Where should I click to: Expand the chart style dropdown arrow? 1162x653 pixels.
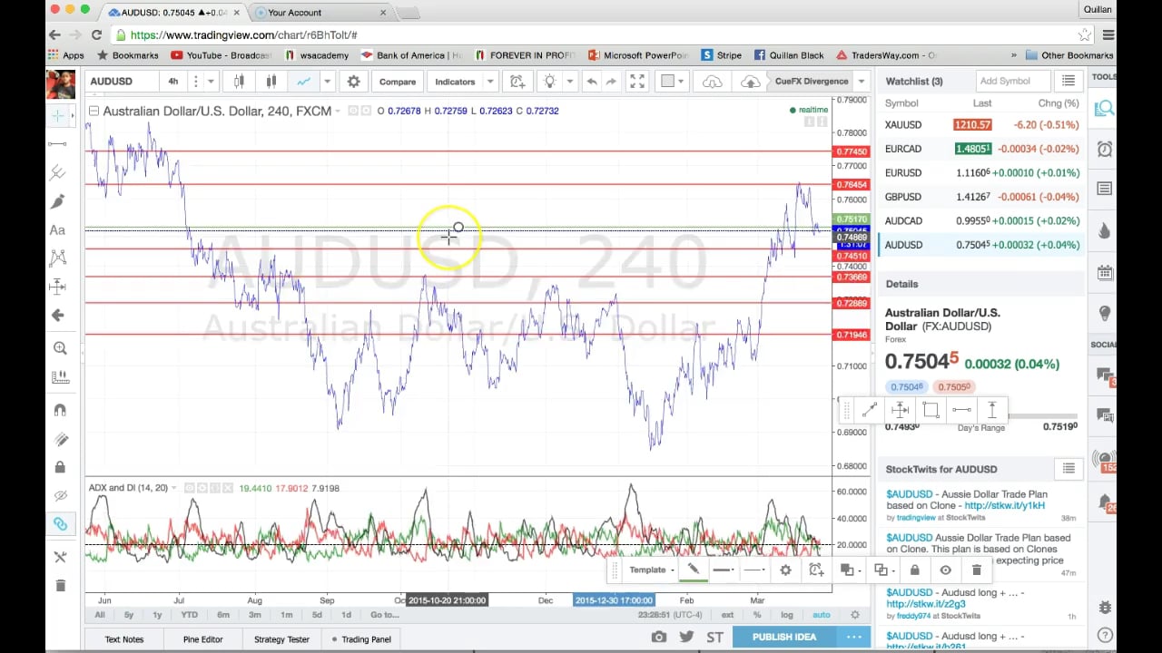pos(327,82)
